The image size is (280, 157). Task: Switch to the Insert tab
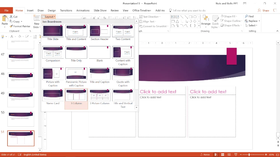click(30, 11)
